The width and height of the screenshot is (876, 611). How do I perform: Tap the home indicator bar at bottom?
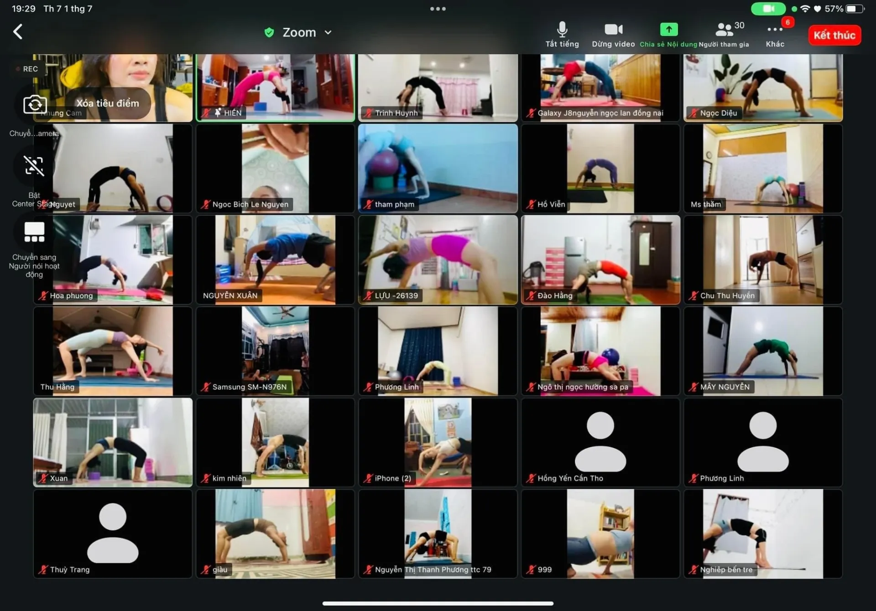[x=438, y=603]
